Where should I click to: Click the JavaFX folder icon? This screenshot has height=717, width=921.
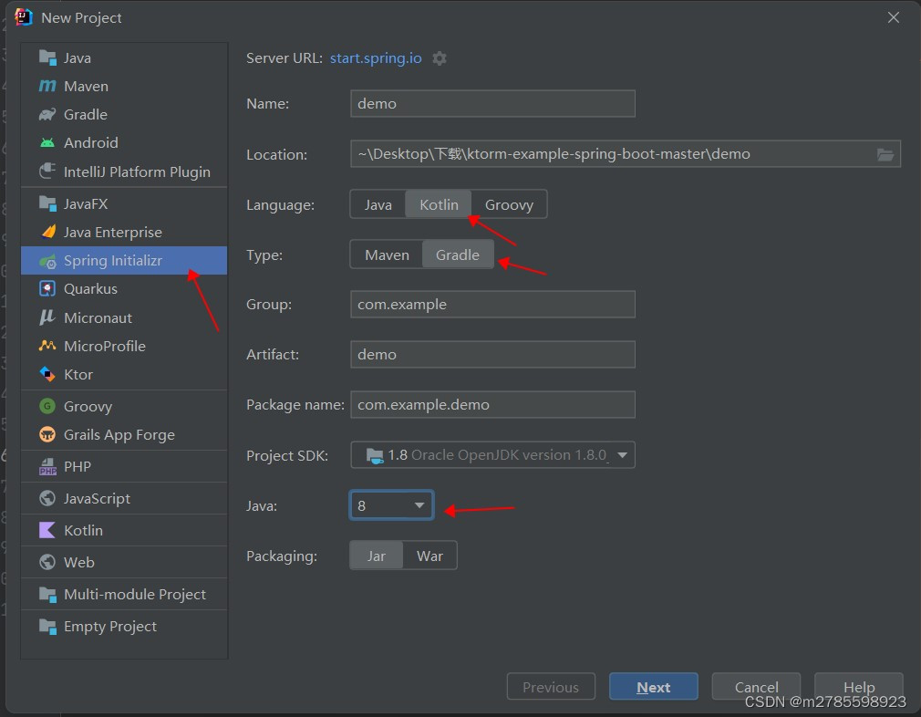point(47,203)
